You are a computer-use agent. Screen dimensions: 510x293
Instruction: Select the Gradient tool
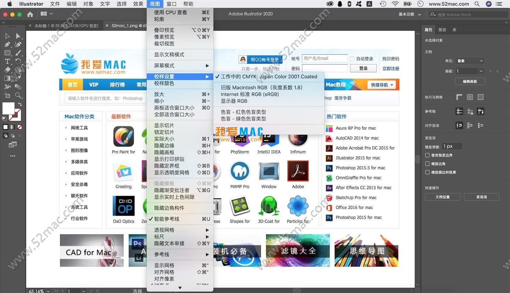pos(7,78)
